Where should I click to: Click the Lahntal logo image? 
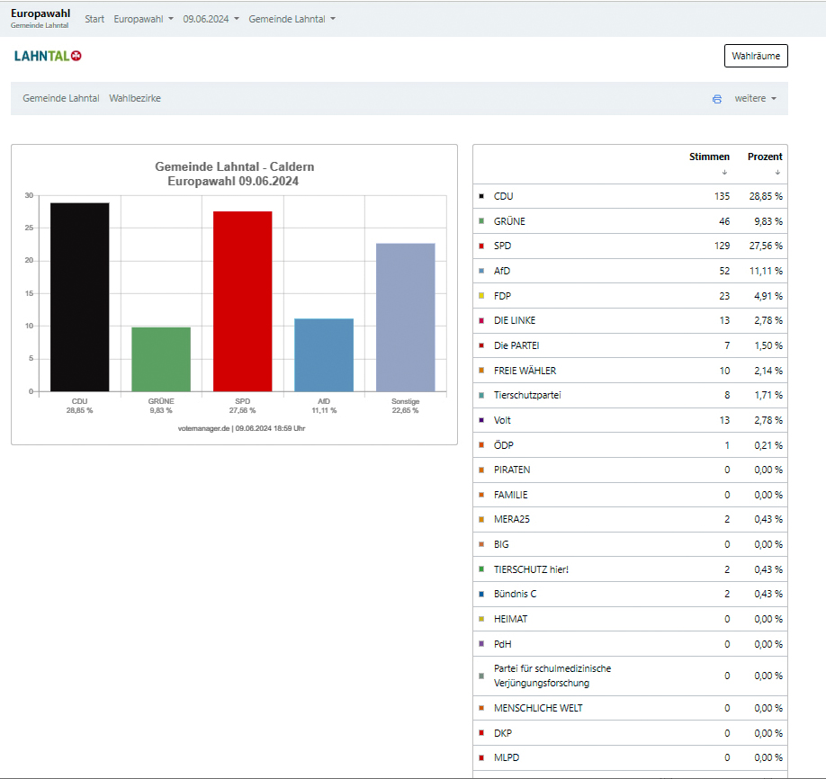[x=49, y=56]
